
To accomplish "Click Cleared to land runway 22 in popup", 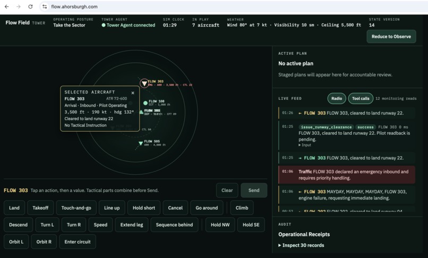I will pyautogui.click(x=89, y=118).
